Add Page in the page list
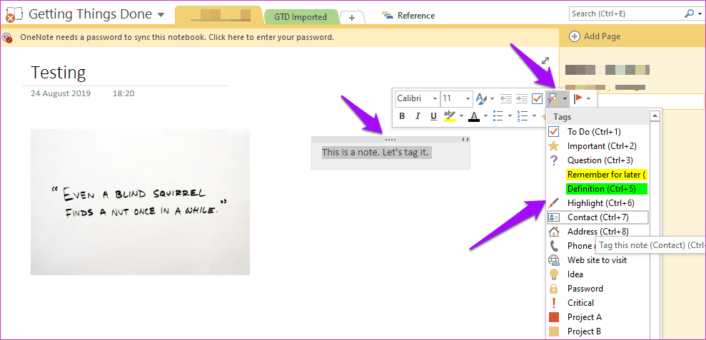 click(595, 36)
